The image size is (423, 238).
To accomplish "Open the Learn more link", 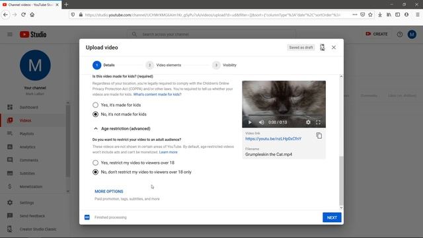I will (169, 152).
